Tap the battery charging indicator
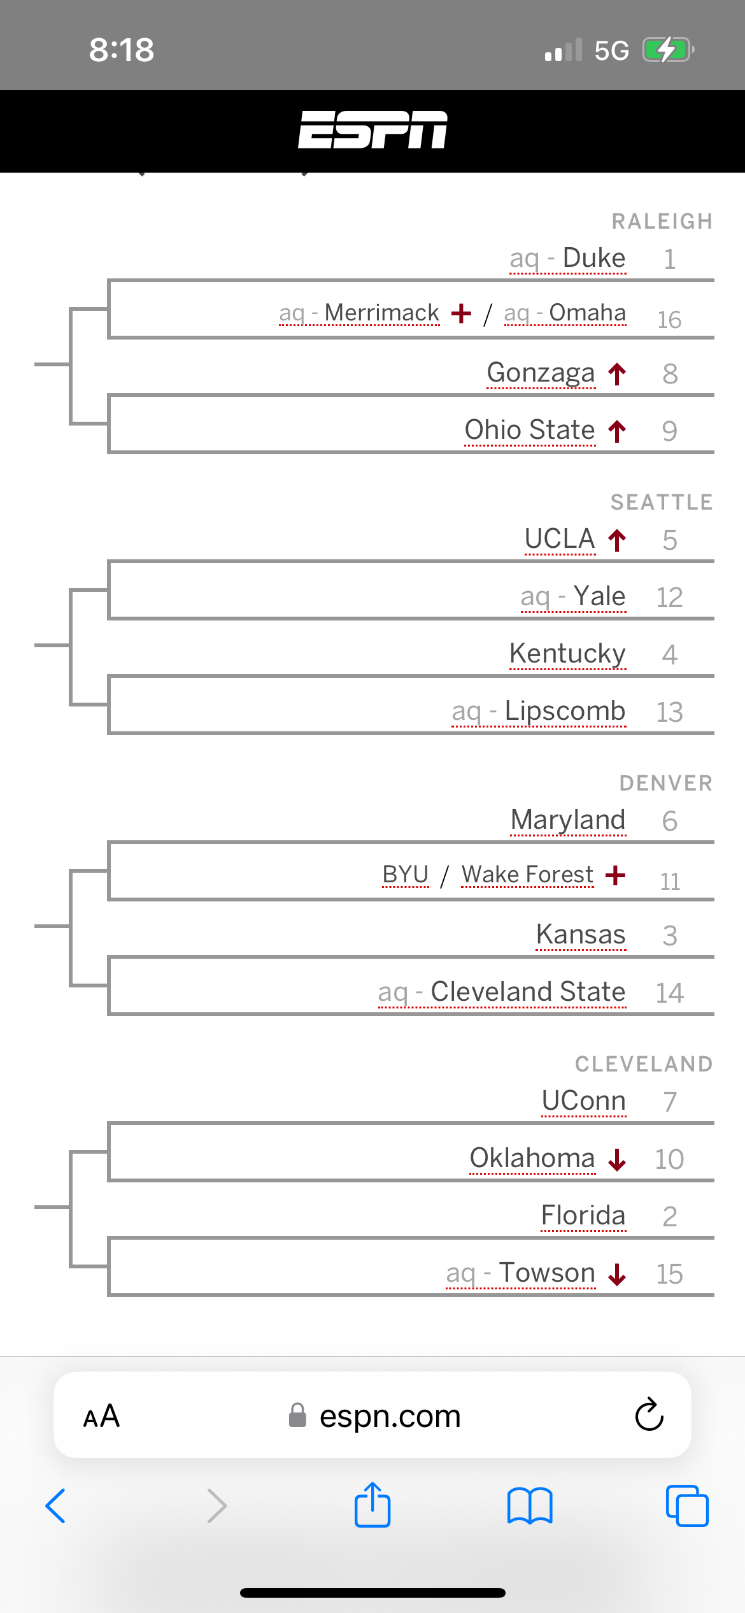 pos(668,50)
